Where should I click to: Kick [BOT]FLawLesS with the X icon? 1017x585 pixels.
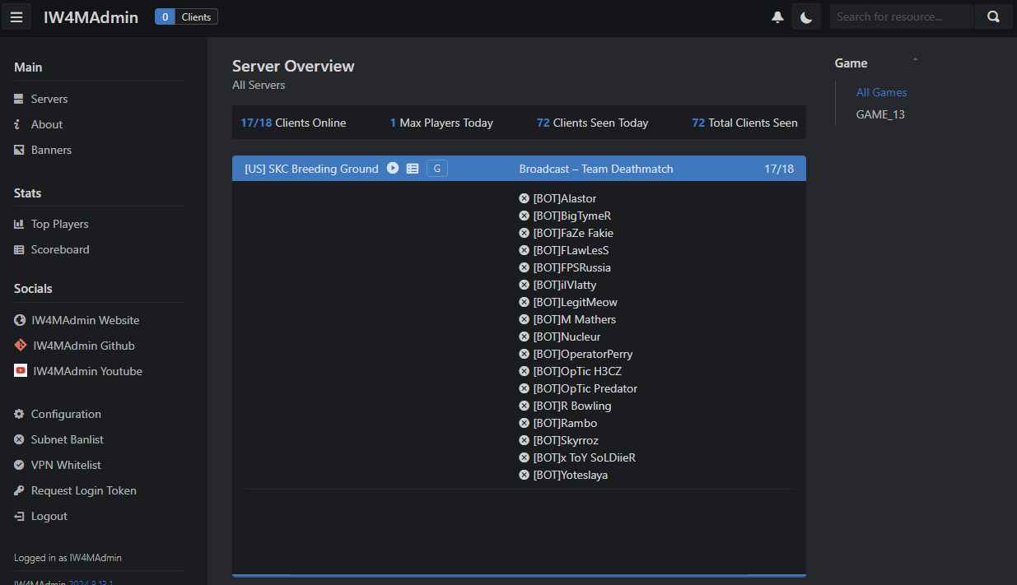524,250
